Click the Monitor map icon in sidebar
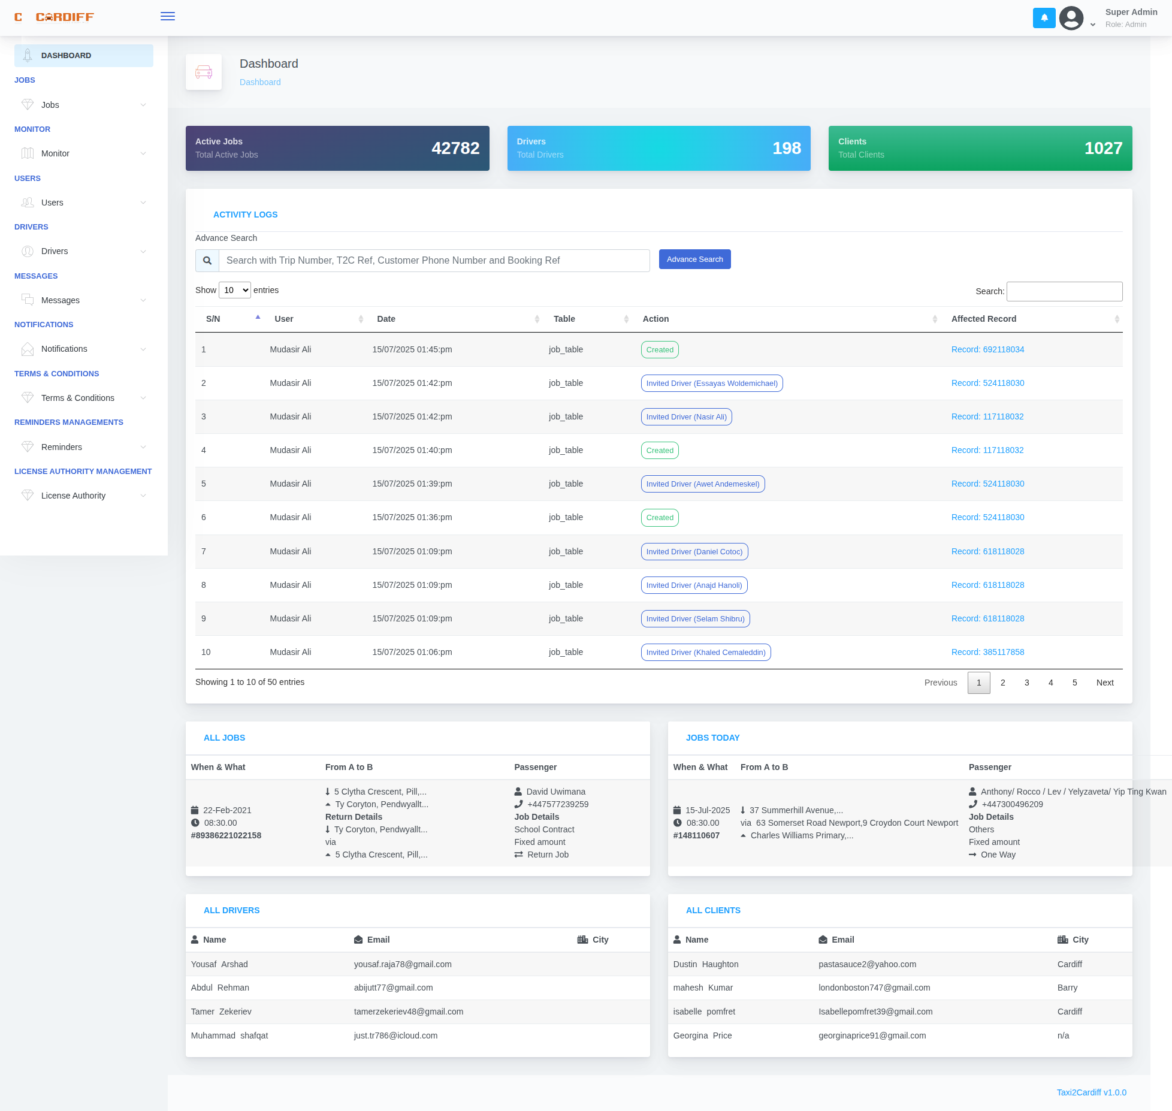The height and width of the screenshot is (1111, 1172). (x=28, y=153)
